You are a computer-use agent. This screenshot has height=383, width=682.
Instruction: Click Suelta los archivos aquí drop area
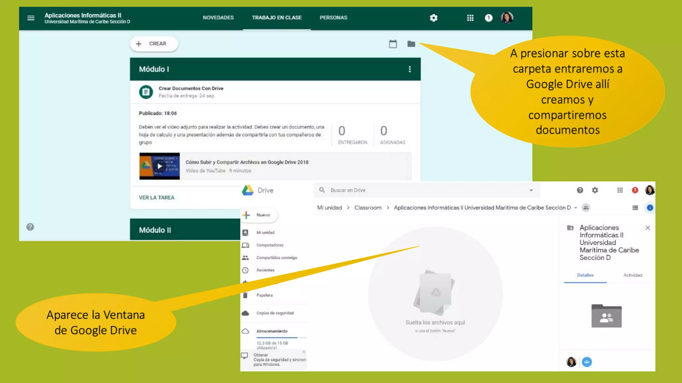pos(435,294)
